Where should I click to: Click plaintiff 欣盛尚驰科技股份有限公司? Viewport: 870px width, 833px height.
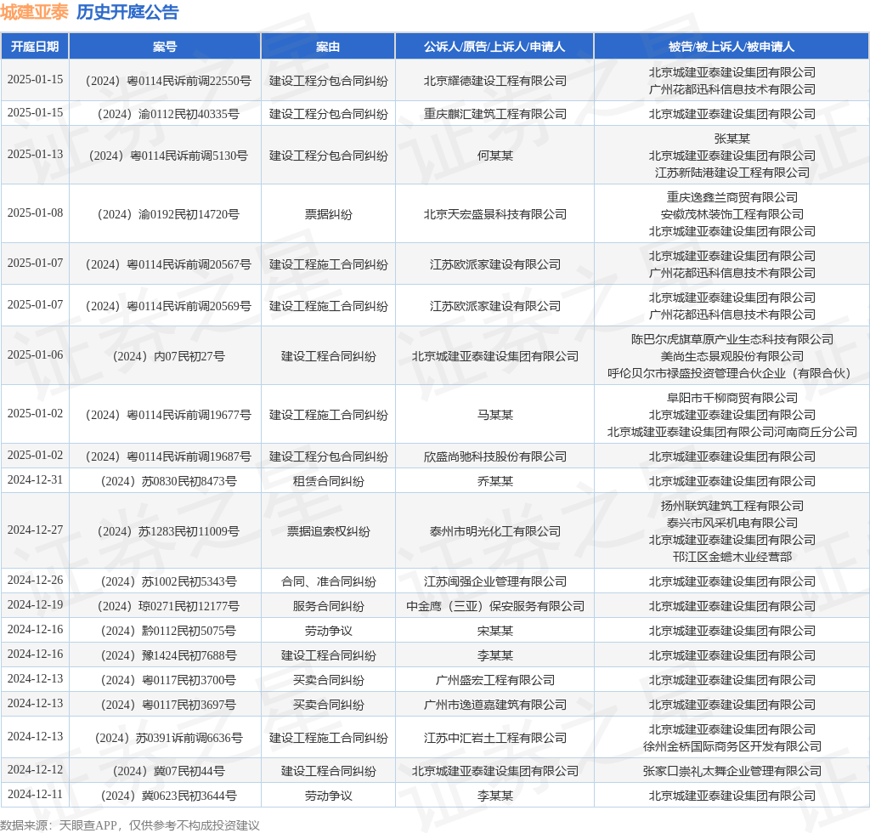495,456
